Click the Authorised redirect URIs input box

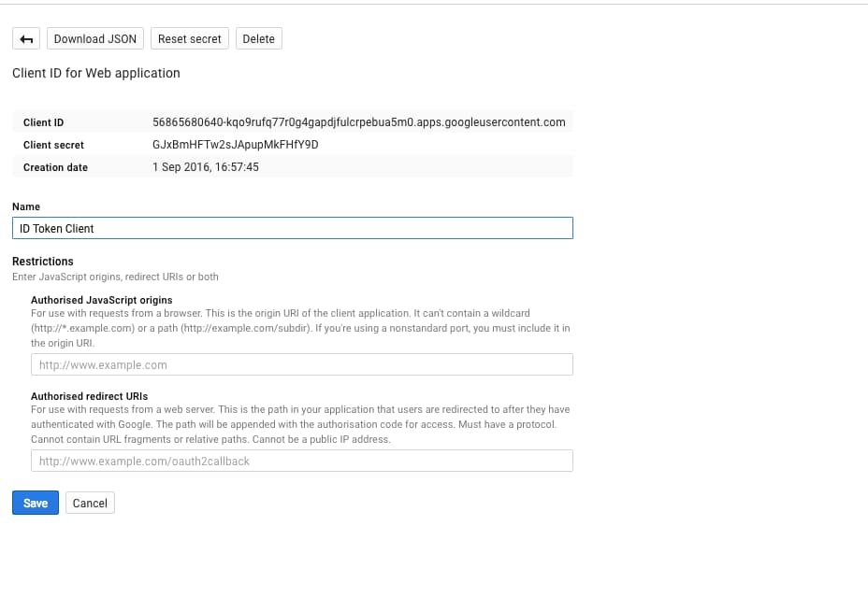(302, 462)
